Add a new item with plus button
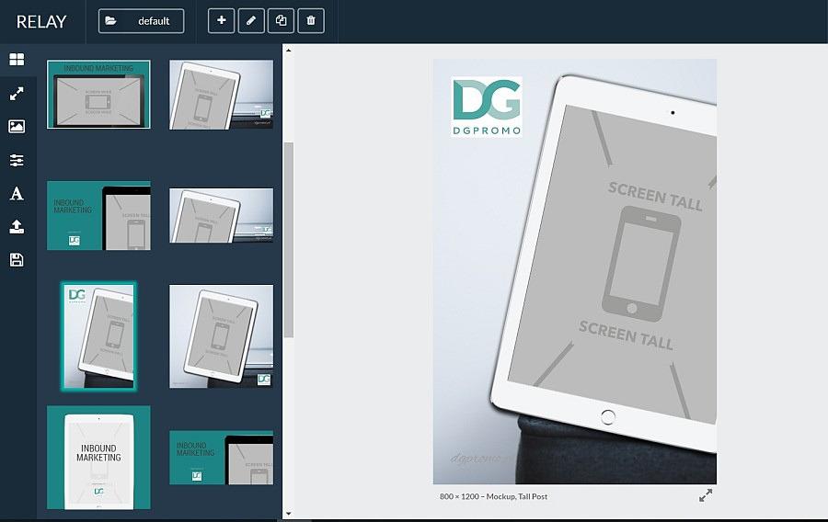The height and width of the screenshot is (522, 828). pyautogui.click(x=221, y=21)
